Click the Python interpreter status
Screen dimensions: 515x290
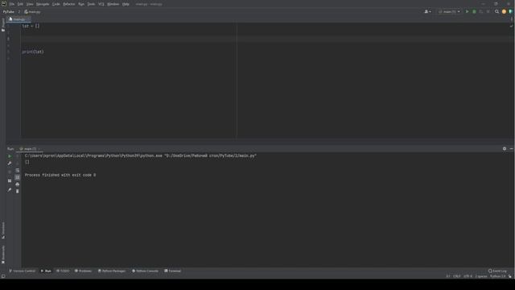pyautogui.click(x=498, y=276)
